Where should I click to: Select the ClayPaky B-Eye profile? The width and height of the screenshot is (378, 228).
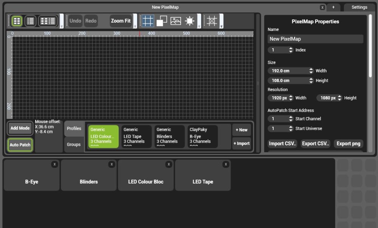[x=203, y=137]
